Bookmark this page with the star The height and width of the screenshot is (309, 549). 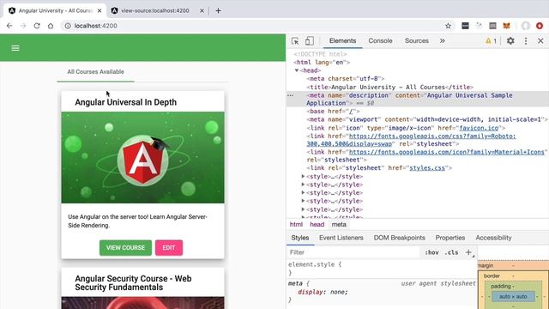pyautogui.click(x=448, y=26)
